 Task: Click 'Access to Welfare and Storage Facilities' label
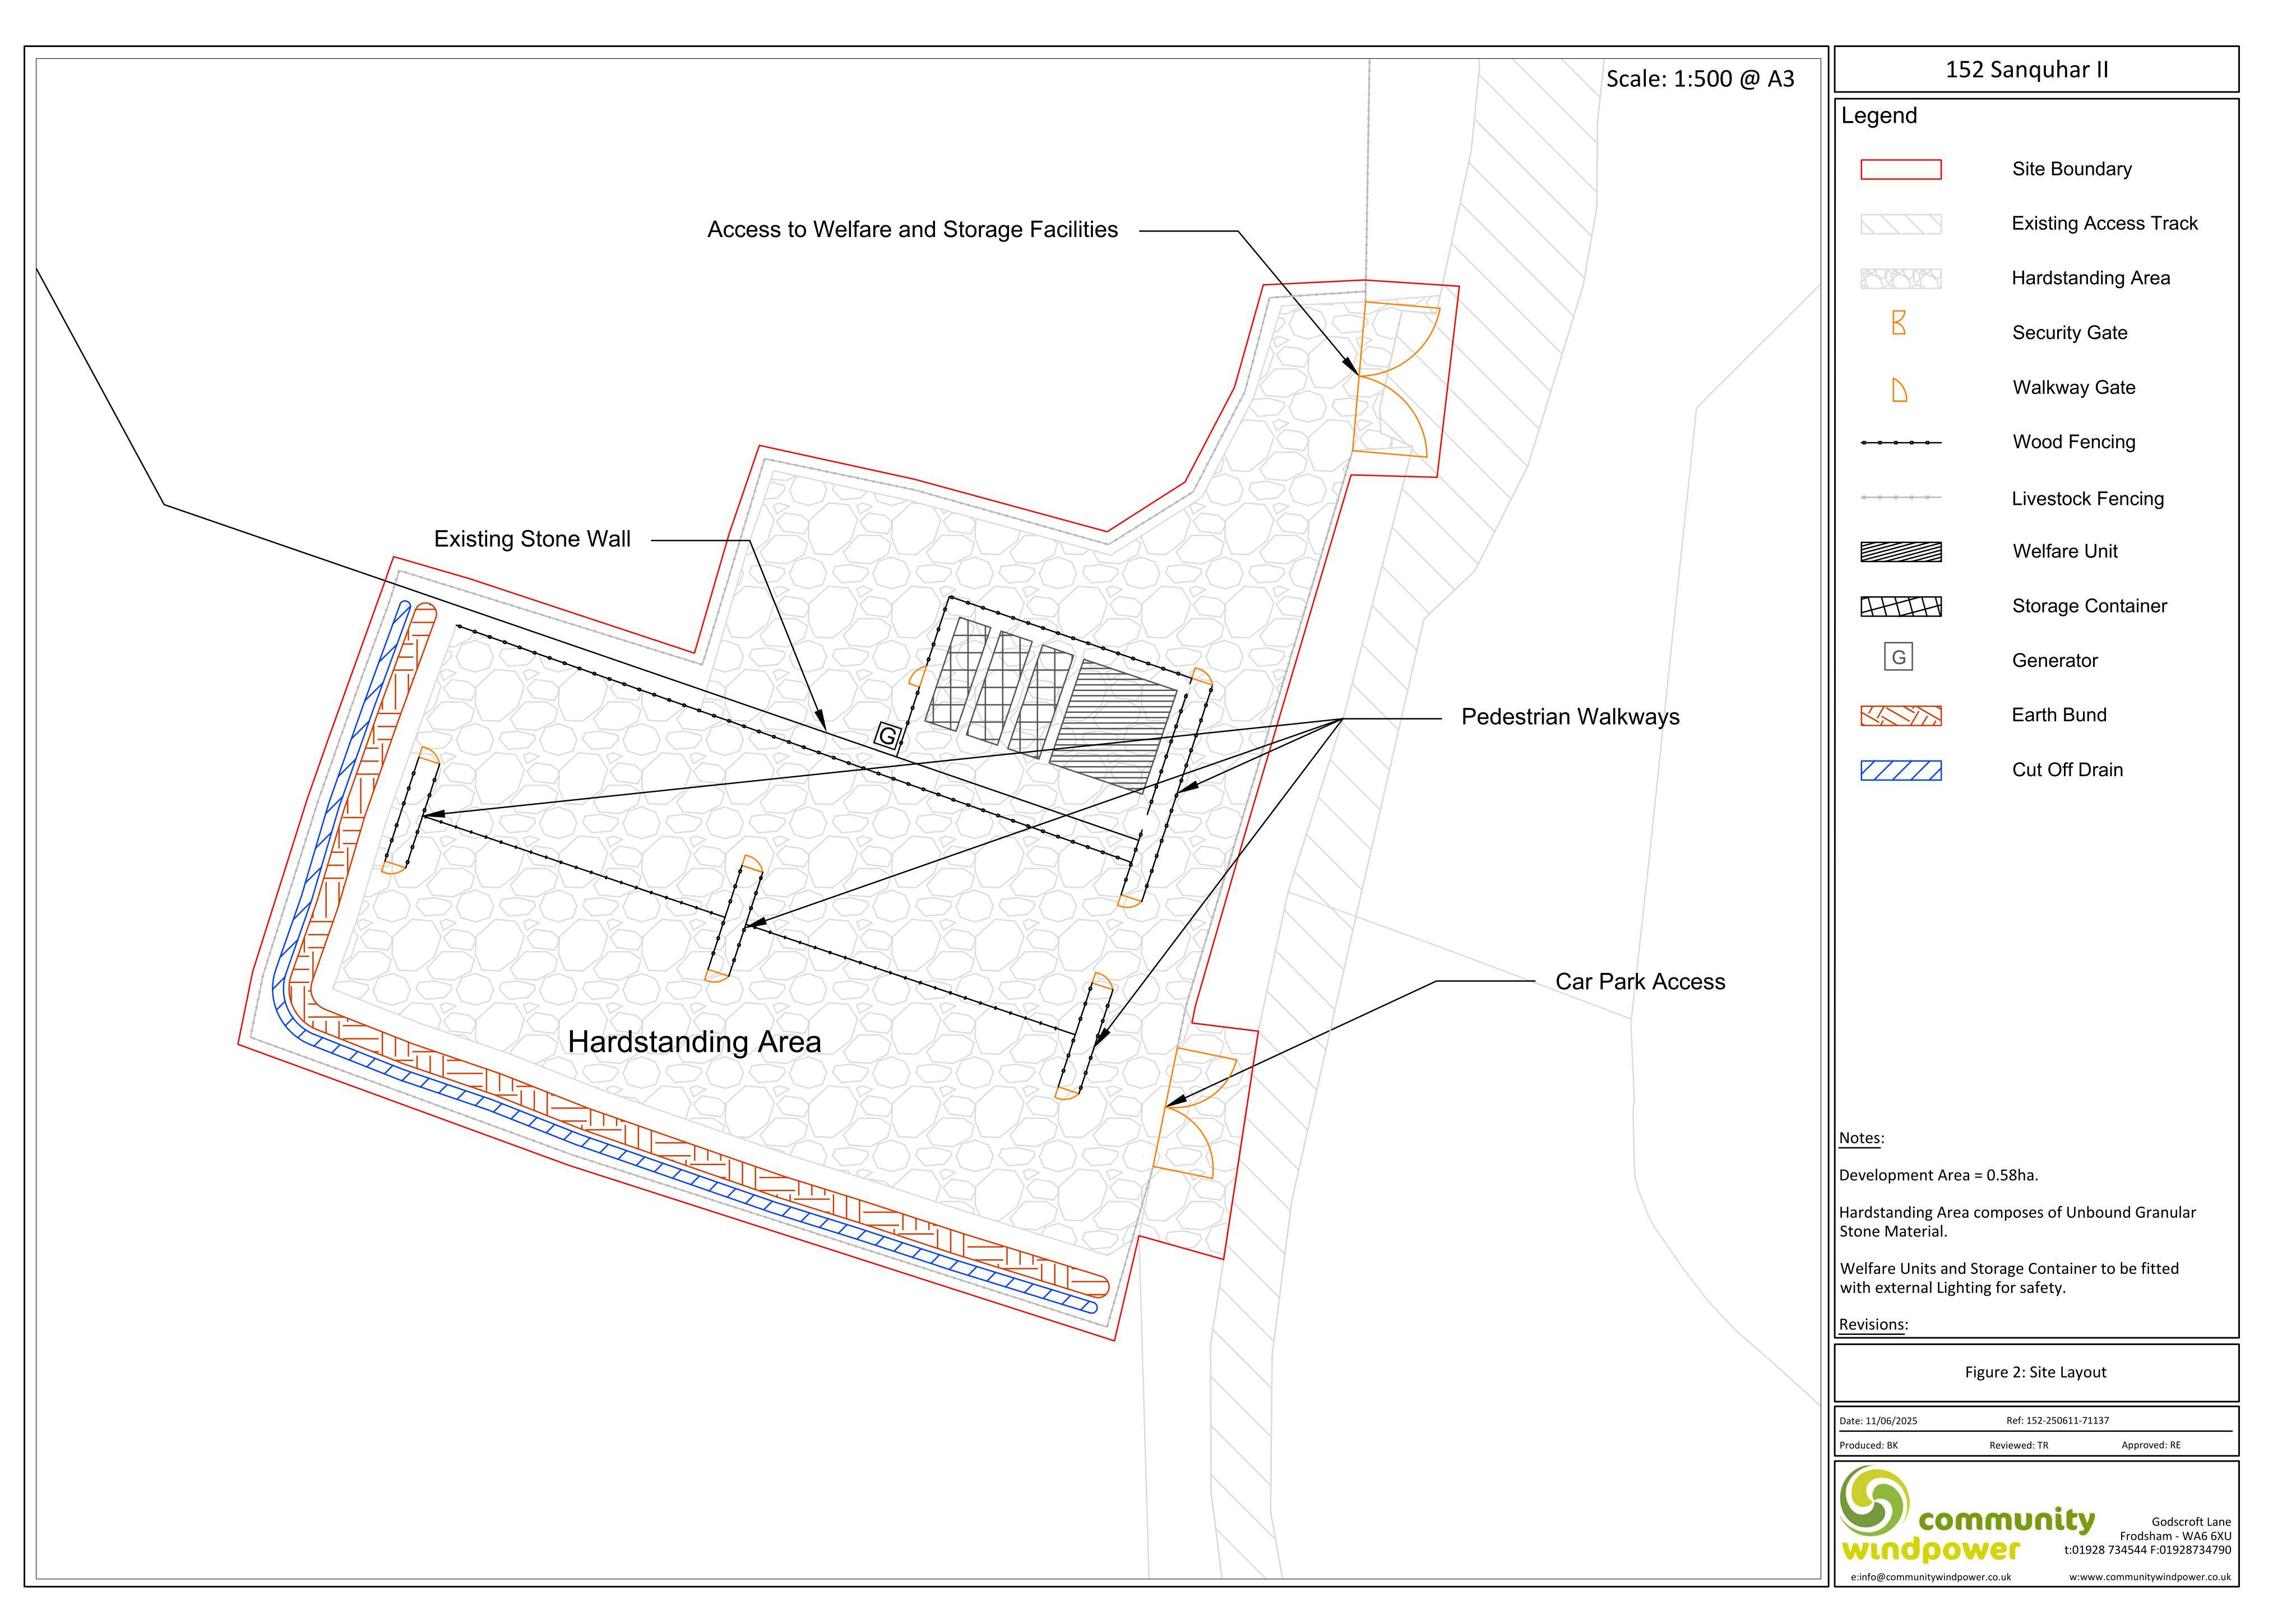tap(912, 230)
